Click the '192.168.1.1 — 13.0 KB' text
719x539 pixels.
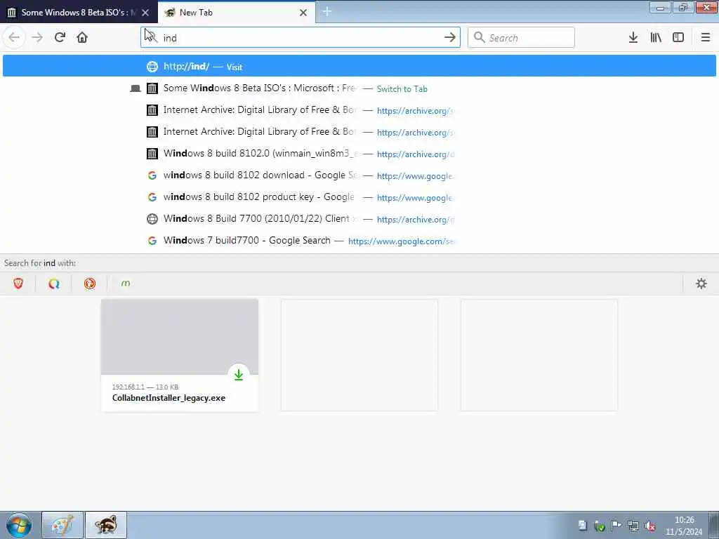(x=145, y=387)
